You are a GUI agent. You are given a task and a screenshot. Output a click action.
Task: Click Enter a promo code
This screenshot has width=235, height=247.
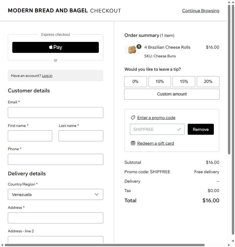[x=156, y=117]
